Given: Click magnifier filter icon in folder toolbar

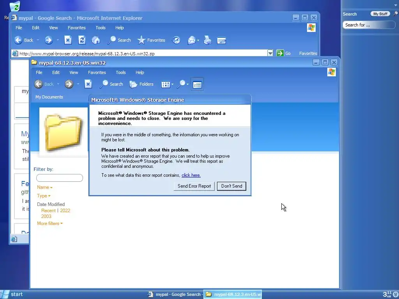Looking at the screenshot, I should click(x=182, y=84).
